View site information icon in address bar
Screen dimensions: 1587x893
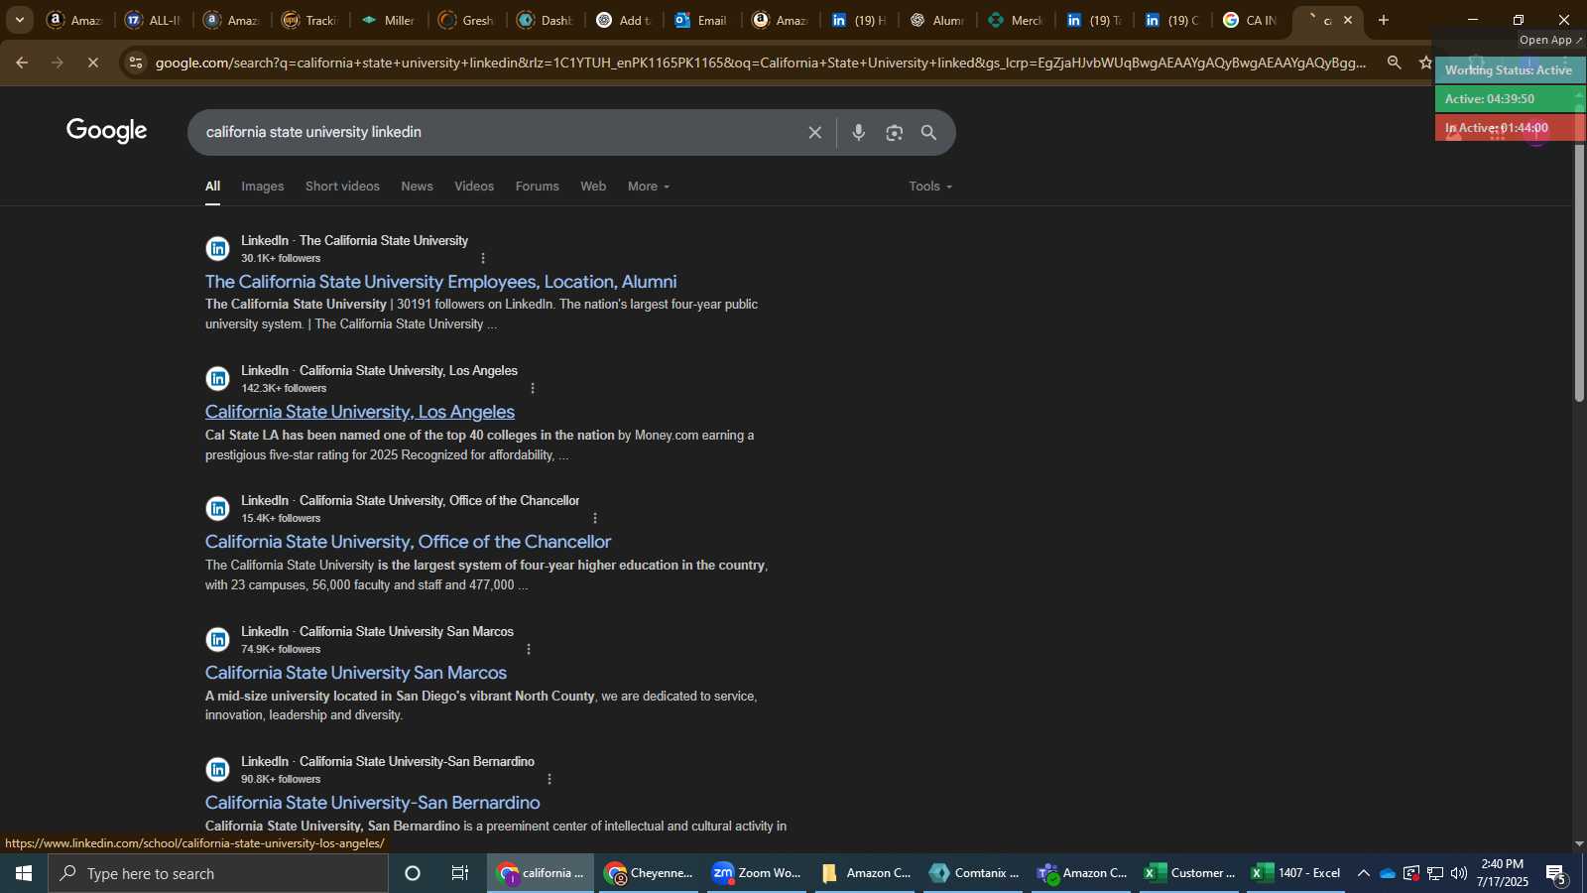click(136, 63)
